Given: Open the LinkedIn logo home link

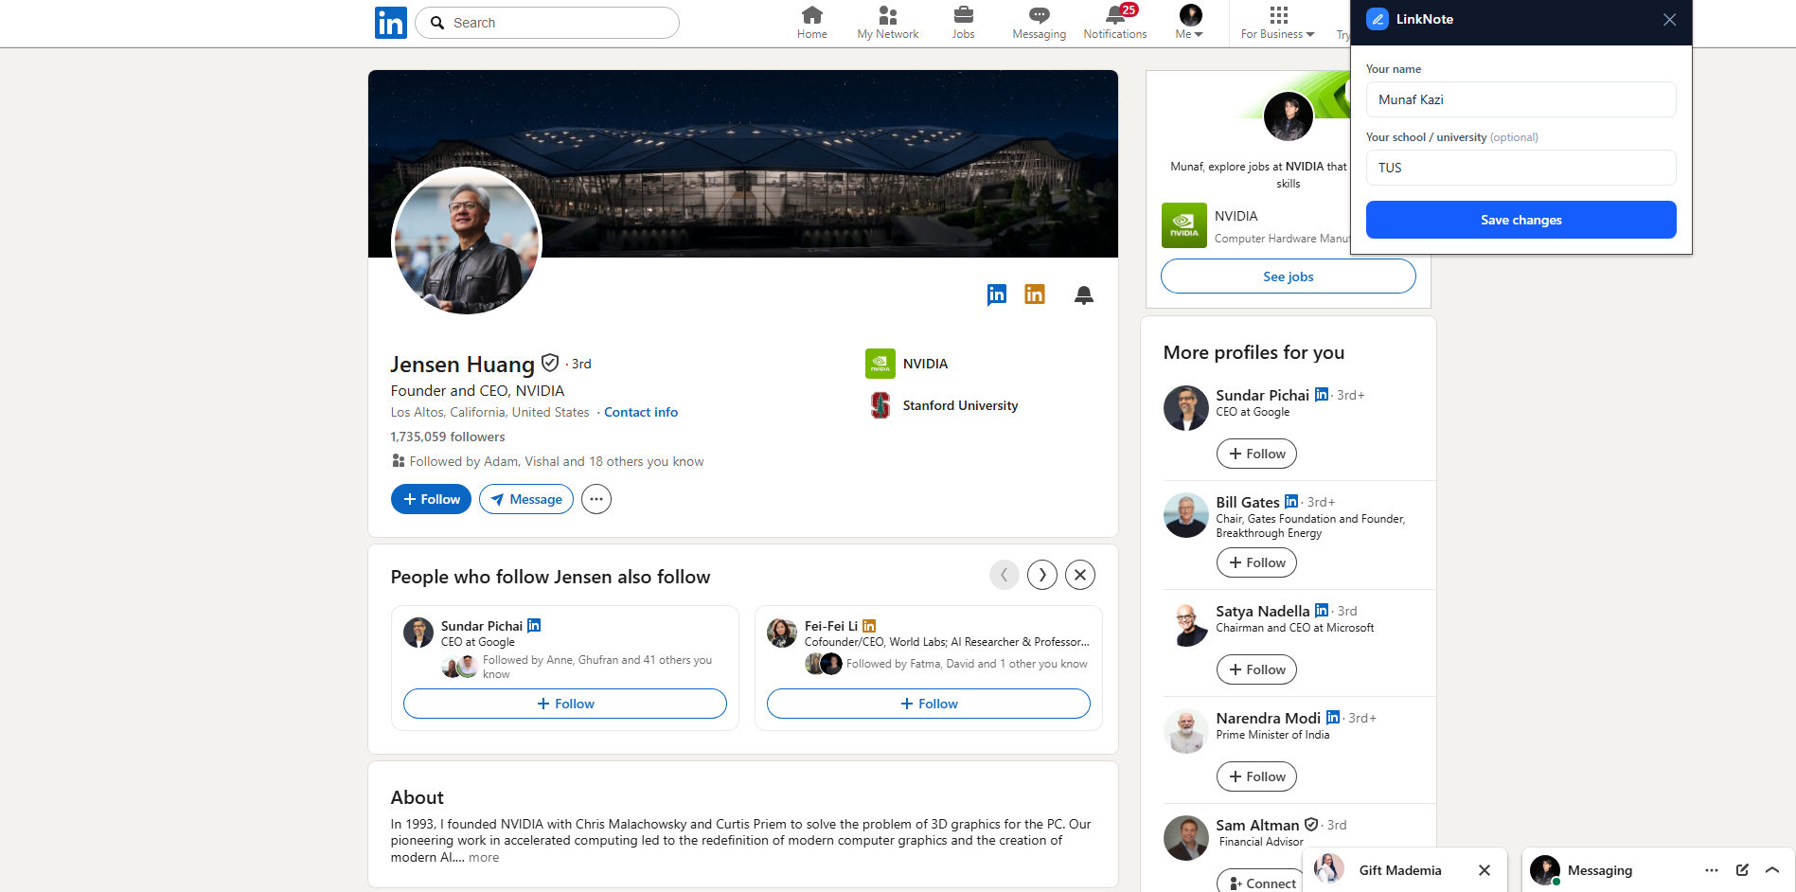Looking at the screenshot, I should pyautogui.click(x=391, y=23).
